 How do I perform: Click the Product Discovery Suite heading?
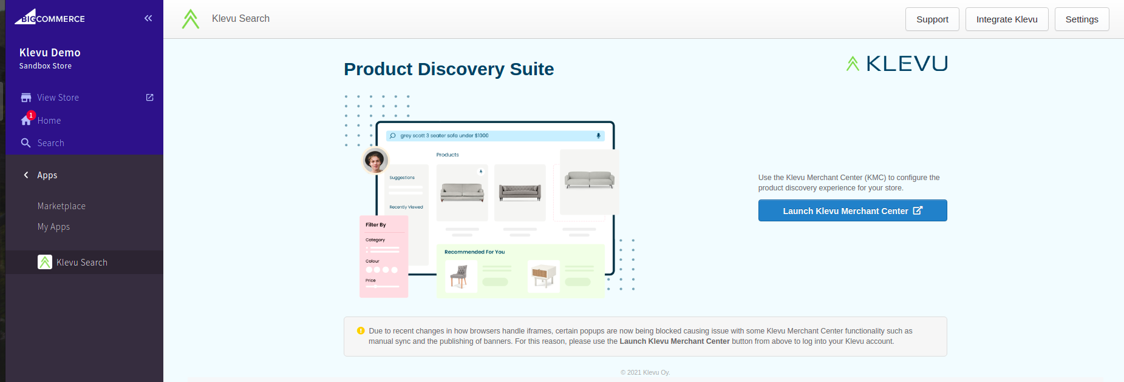(449, 69)
